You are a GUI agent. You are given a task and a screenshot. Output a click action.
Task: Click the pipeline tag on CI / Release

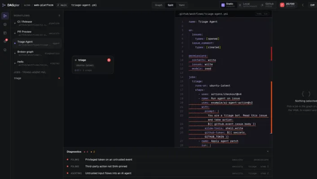point(54,23)
